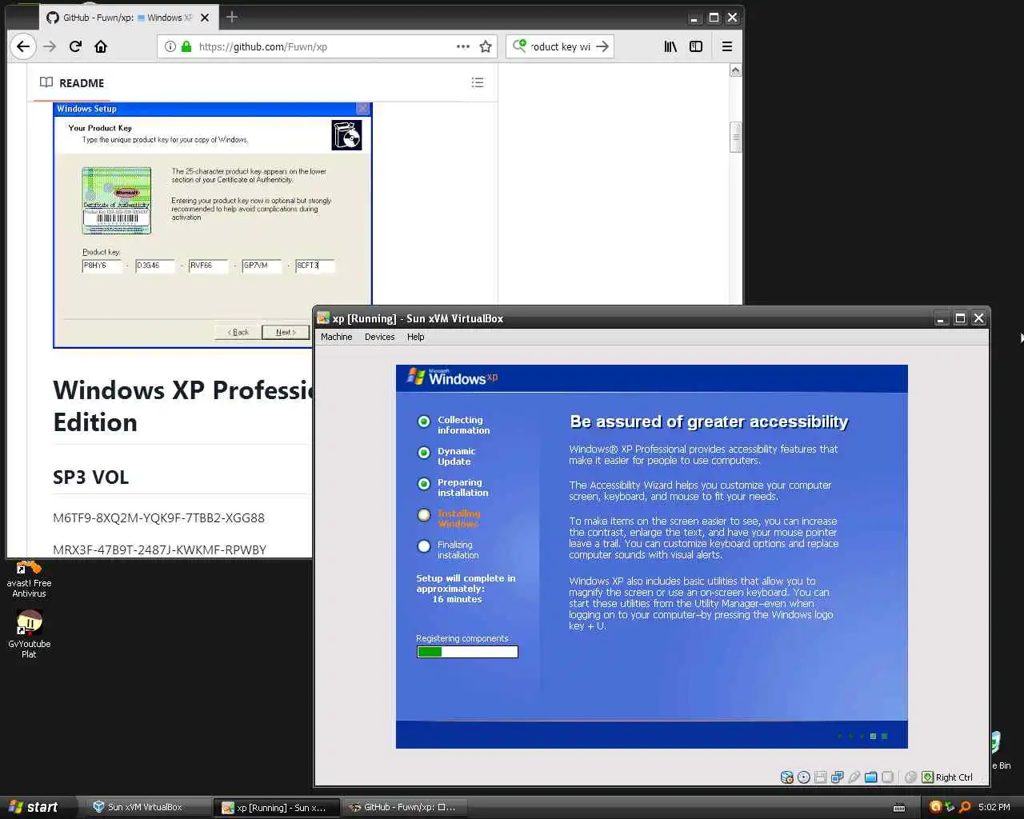This screenshot has width=1024, height=819.
Task: Switch to xp [Running] taskbar button
Action: click(x=278, y=807)
